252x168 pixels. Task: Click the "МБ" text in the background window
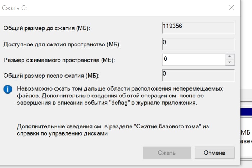pyautogui.click(x=246, y=132)
